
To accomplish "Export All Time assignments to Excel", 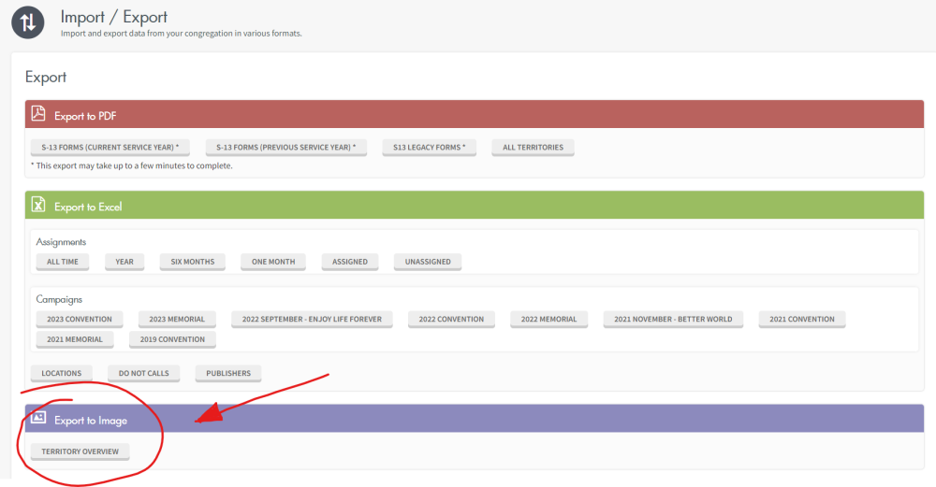I will (63, 262).
